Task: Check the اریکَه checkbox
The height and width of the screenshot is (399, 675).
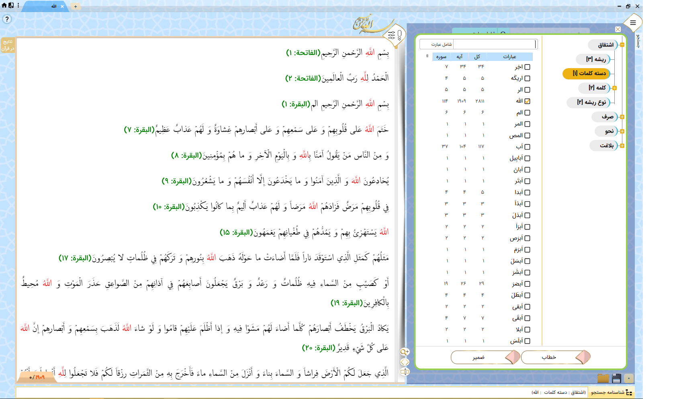Action: [528, 78]
